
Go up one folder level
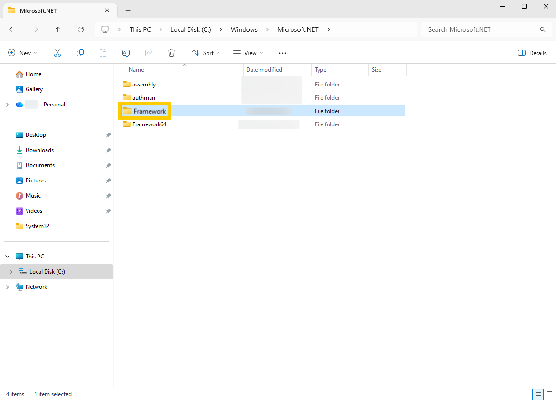(x=57, y=29)
